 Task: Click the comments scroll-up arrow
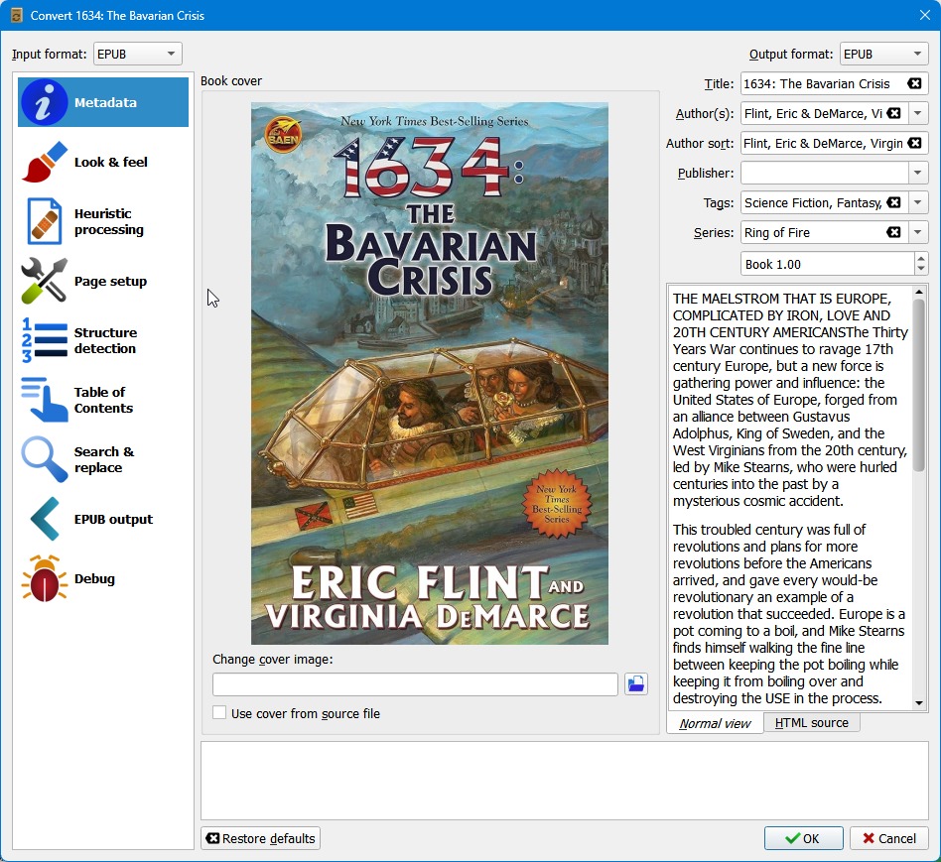(919, 293)
